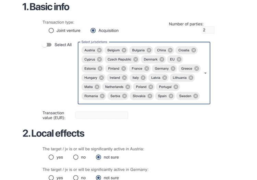Remove the Slovakia jurisdiction chip
The width and height of the screenshot is (257, 180).
point(150,96)
